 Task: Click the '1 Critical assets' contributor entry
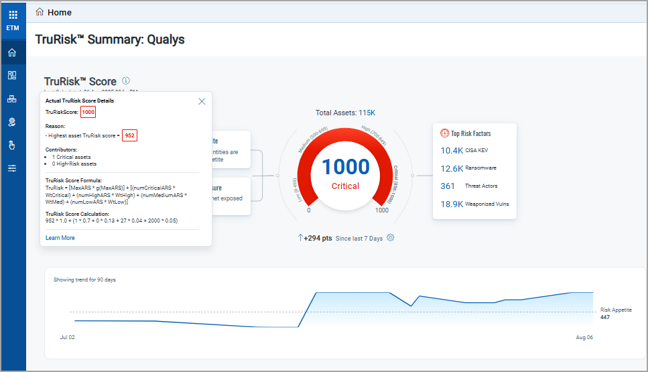click(x=71, y=157)
